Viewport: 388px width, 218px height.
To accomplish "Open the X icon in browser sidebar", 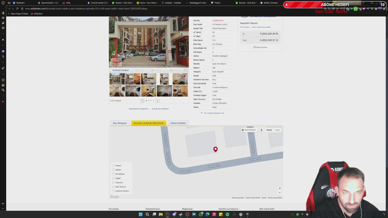I will point(3,56).
